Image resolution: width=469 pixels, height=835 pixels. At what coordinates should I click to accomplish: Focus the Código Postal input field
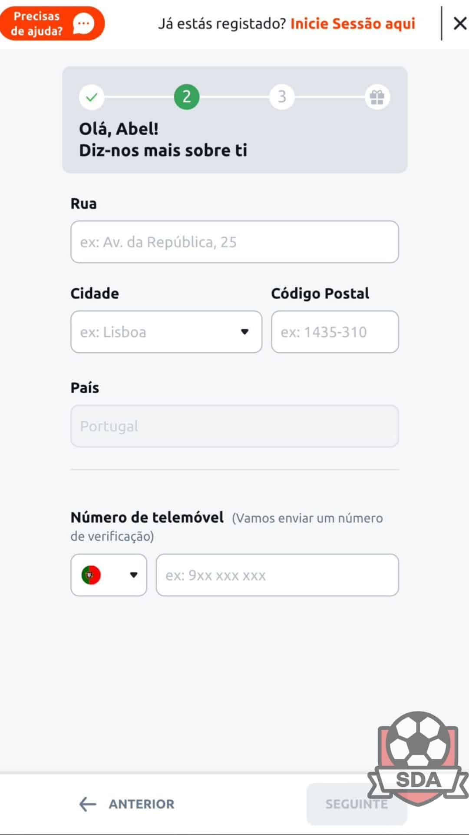click(335, 332)
